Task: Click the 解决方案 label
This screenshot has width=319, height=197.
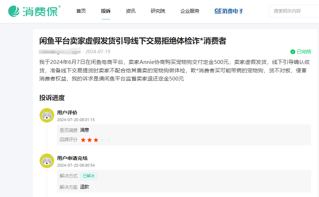Action: tap(69, 187)
